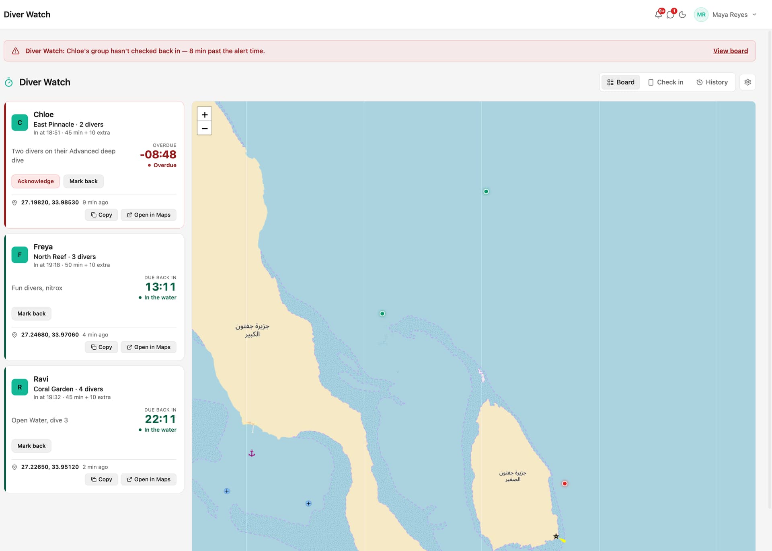
Task: Acknowledge Chloe's overdue alert
Action: click(35, 181)
